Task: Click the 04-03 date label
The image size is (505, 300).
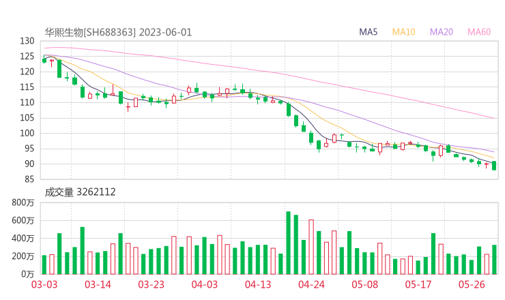Action: (205, 284)
